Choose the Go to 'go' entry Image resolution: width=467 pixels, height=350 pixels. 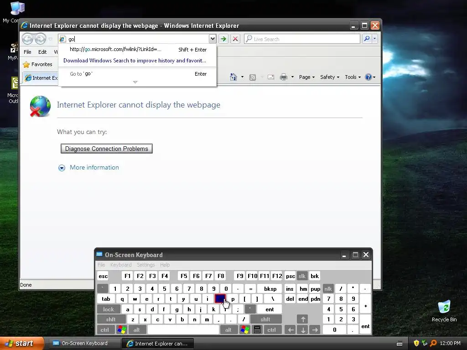tap(138, 74)
